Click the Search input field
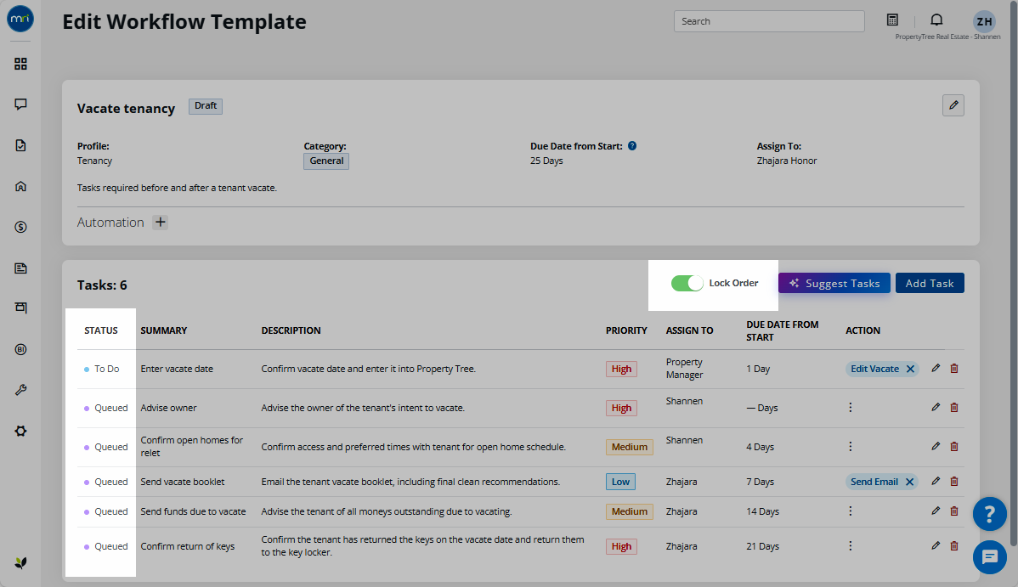This screenshot has height=587, width=1018. pyautogui.click(x=769, y=21)
